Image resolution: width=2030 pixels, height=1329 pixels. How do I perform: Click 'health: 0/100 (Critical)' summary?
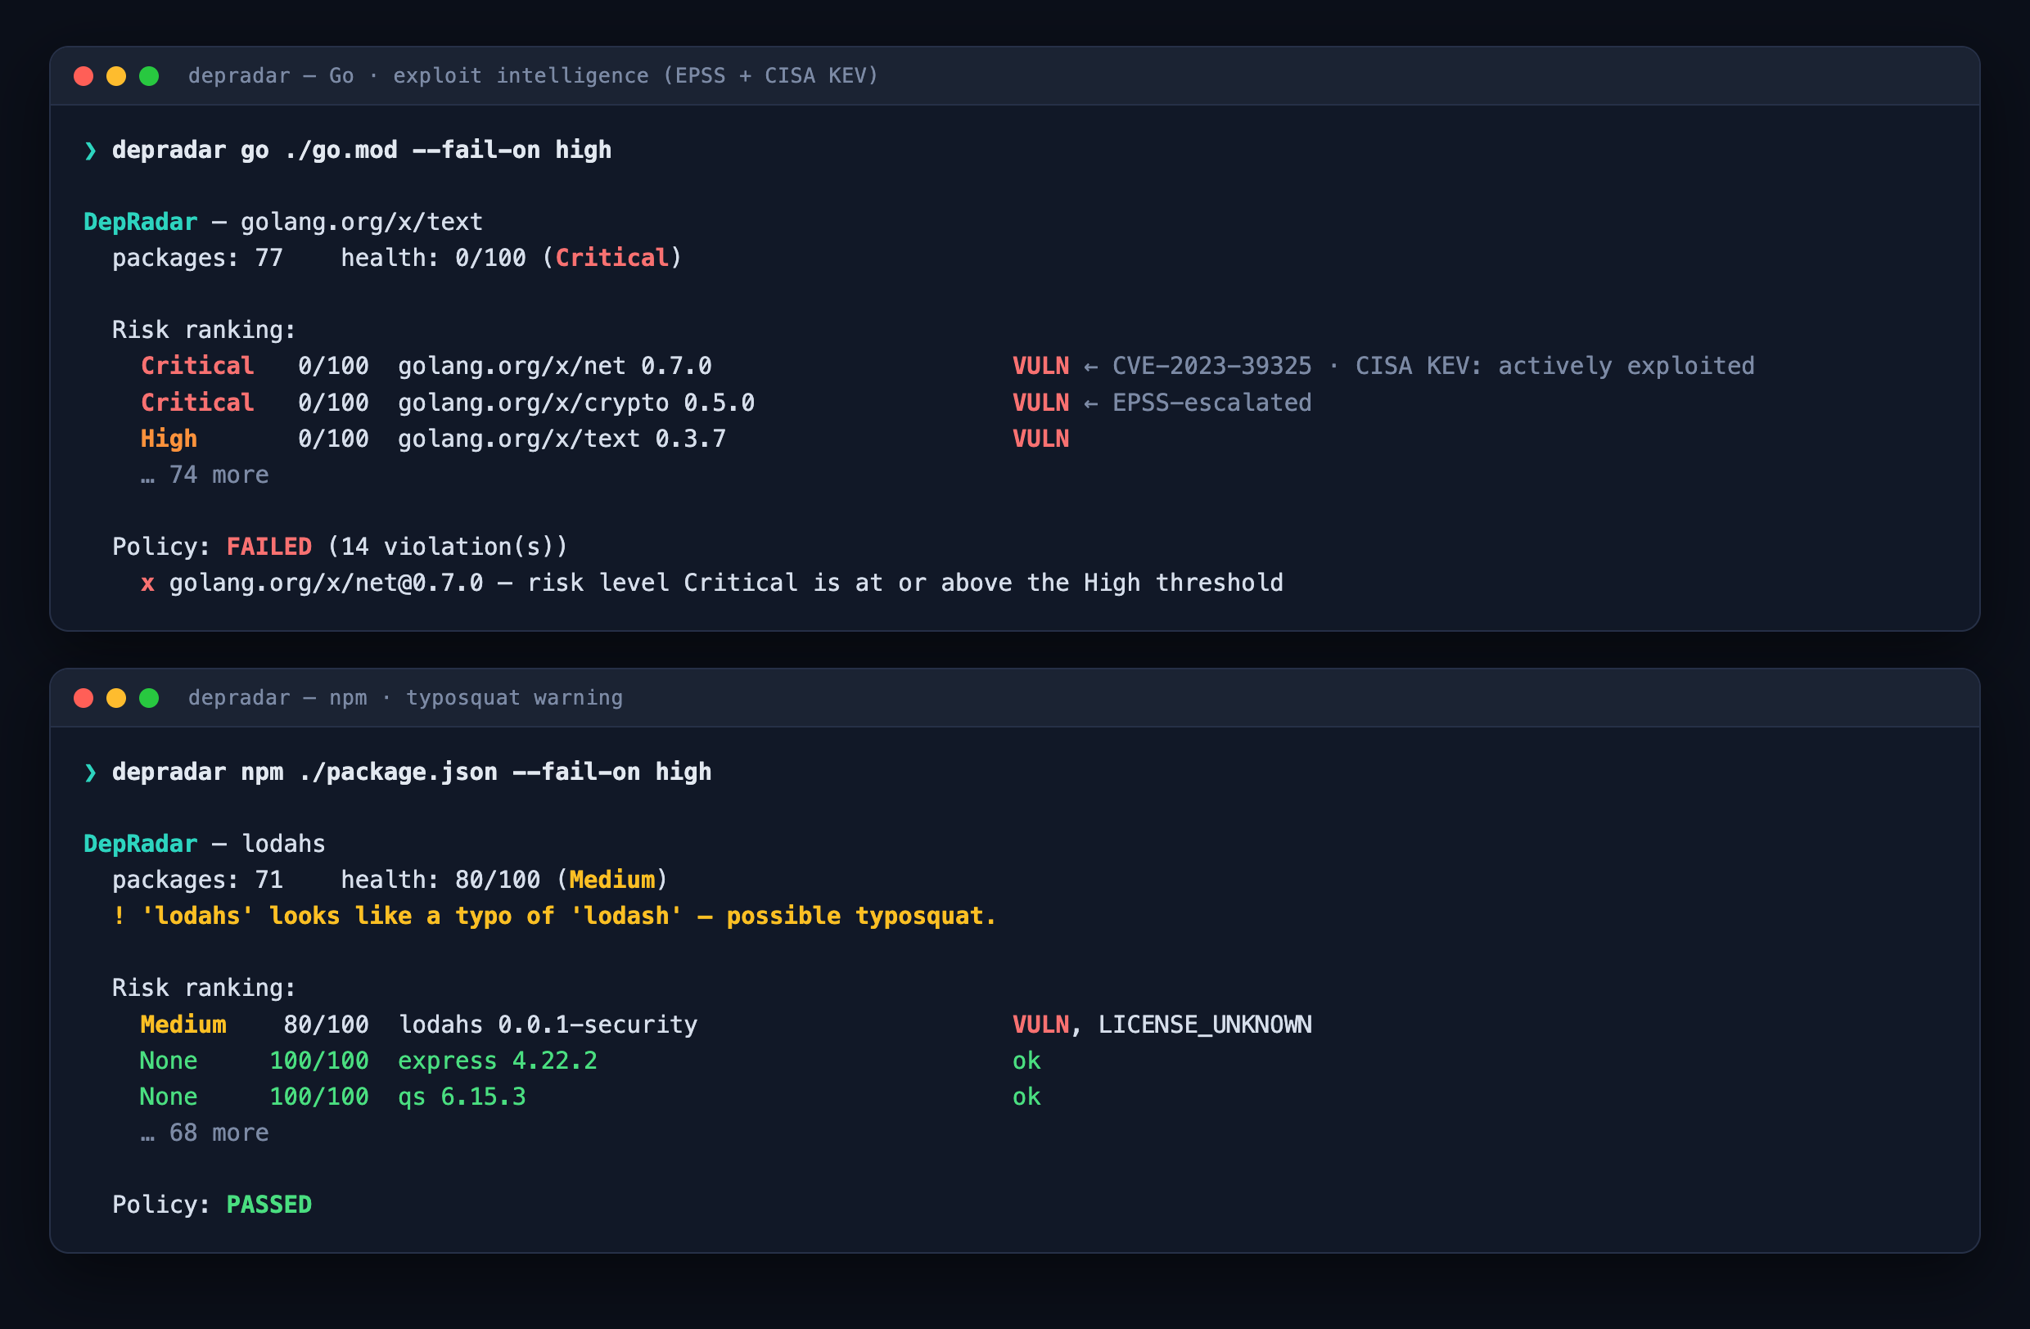pos(512,259)
